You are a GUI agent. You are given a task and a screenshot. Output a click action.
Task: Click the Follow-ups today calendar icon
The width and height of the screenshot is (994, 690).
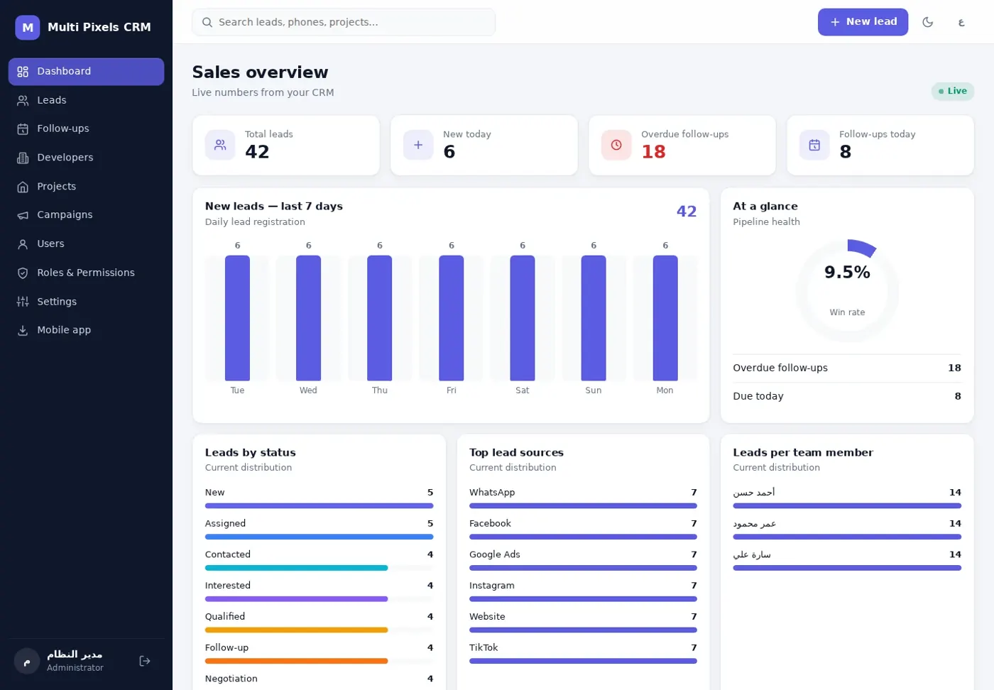coord(814,145)
